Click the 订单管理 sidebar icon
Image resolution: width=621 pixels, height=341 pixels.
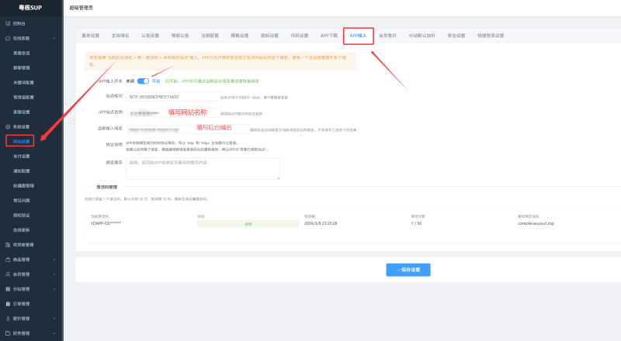(7, 304)
